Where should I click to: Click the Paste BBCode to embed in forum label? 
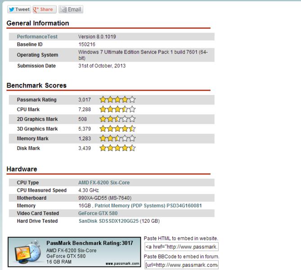(x=181, y=256)
